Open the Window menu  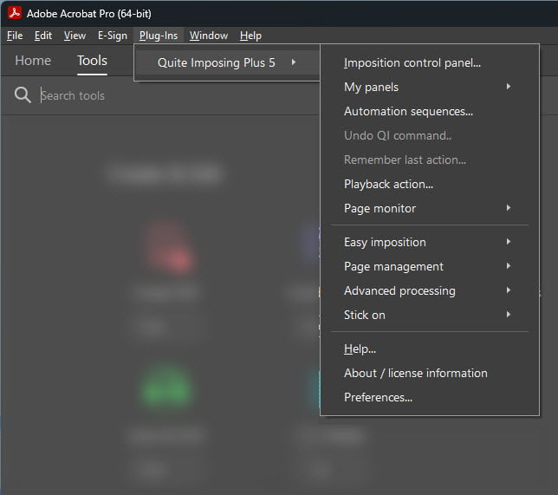point(209,36)
